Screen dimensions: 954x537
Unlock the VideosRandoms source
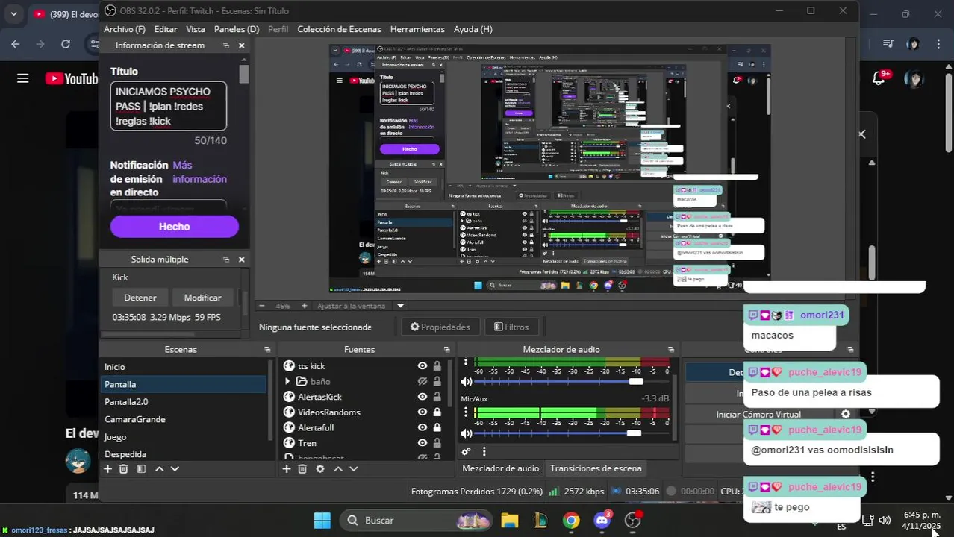pos(437,412)
